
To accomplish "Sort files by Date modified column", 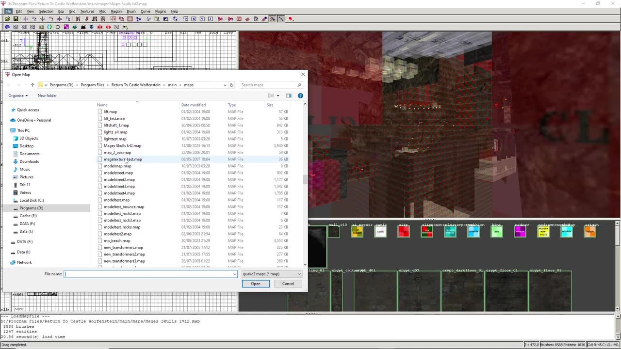I will click(x=194, y=105).
